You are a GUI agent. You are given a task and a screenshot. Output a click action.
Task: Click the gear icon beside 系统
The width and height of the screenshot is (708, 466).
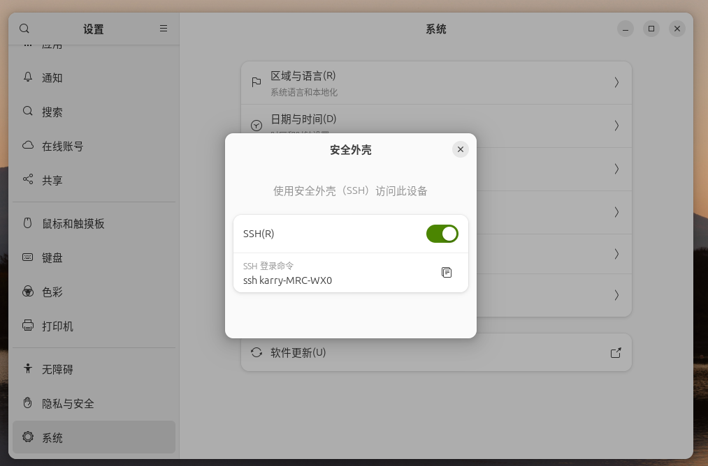tap(28, 437)
